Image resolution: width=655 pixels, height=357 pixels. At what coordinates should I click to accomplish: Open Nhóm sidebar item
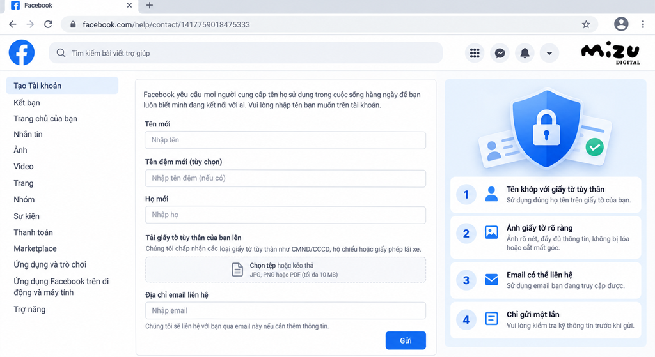tap(24, 199)
